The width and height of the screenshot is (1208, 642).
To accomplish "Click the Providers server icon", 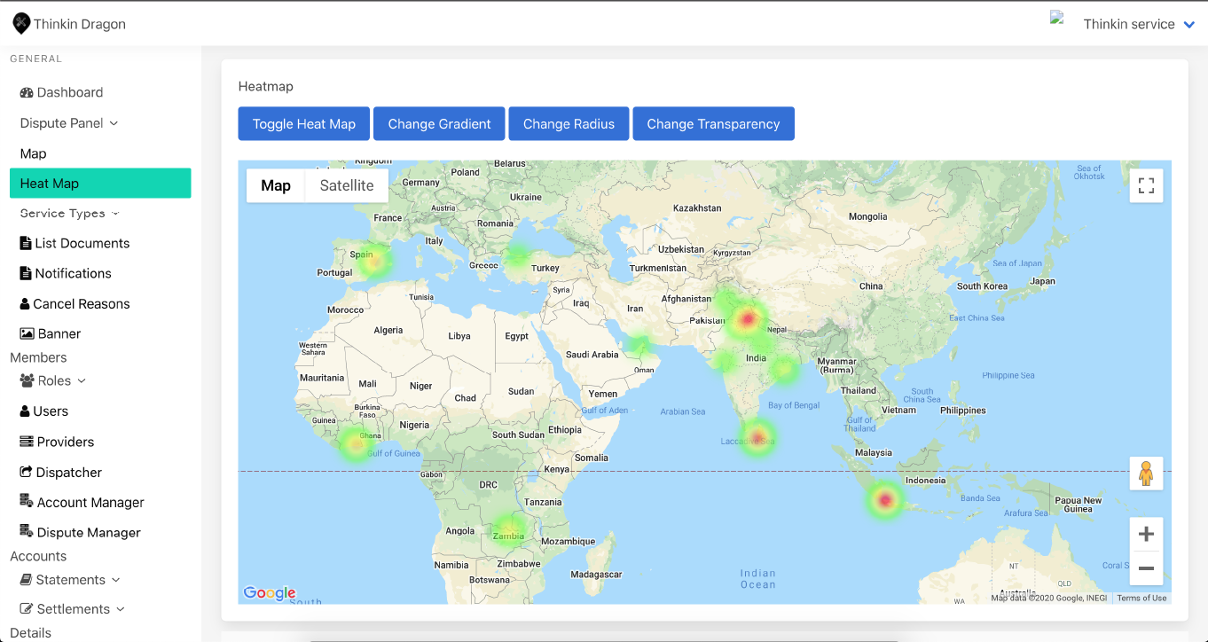I will pyautogui.click(x=27, y=442).
